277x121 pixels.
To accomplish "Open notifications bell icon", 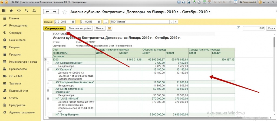I will [34, 11].
